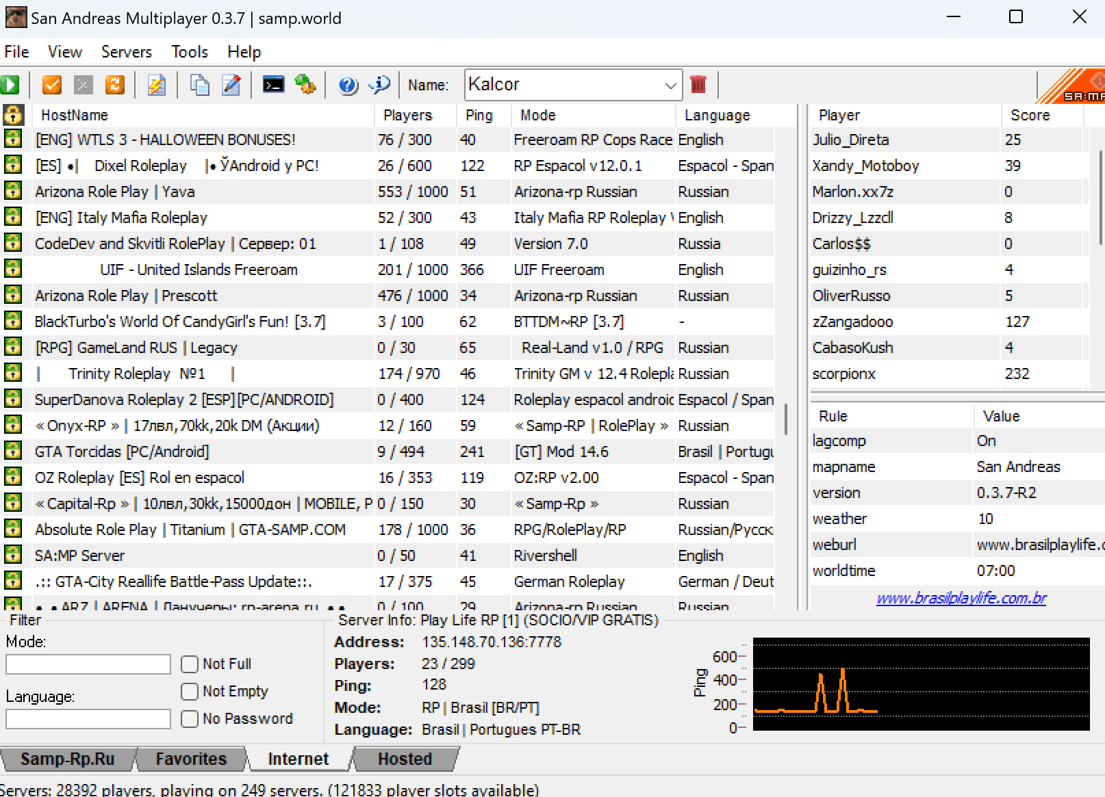Sort by the Players column header
Image resolution: width=1105 pixels, height=797 pixels.
[415, 116]
